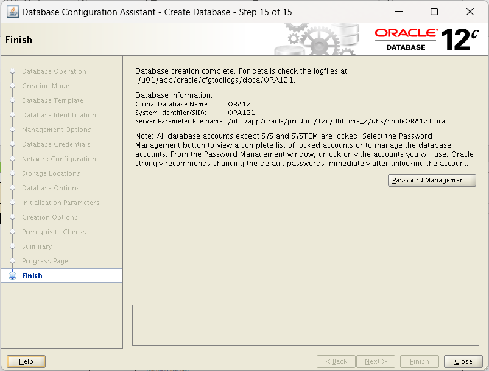Open Password Management dialog
The image size is (489, 371).
(432, 181)
